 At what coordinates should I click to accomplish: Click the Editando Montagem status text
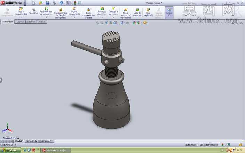coord(209,145)
